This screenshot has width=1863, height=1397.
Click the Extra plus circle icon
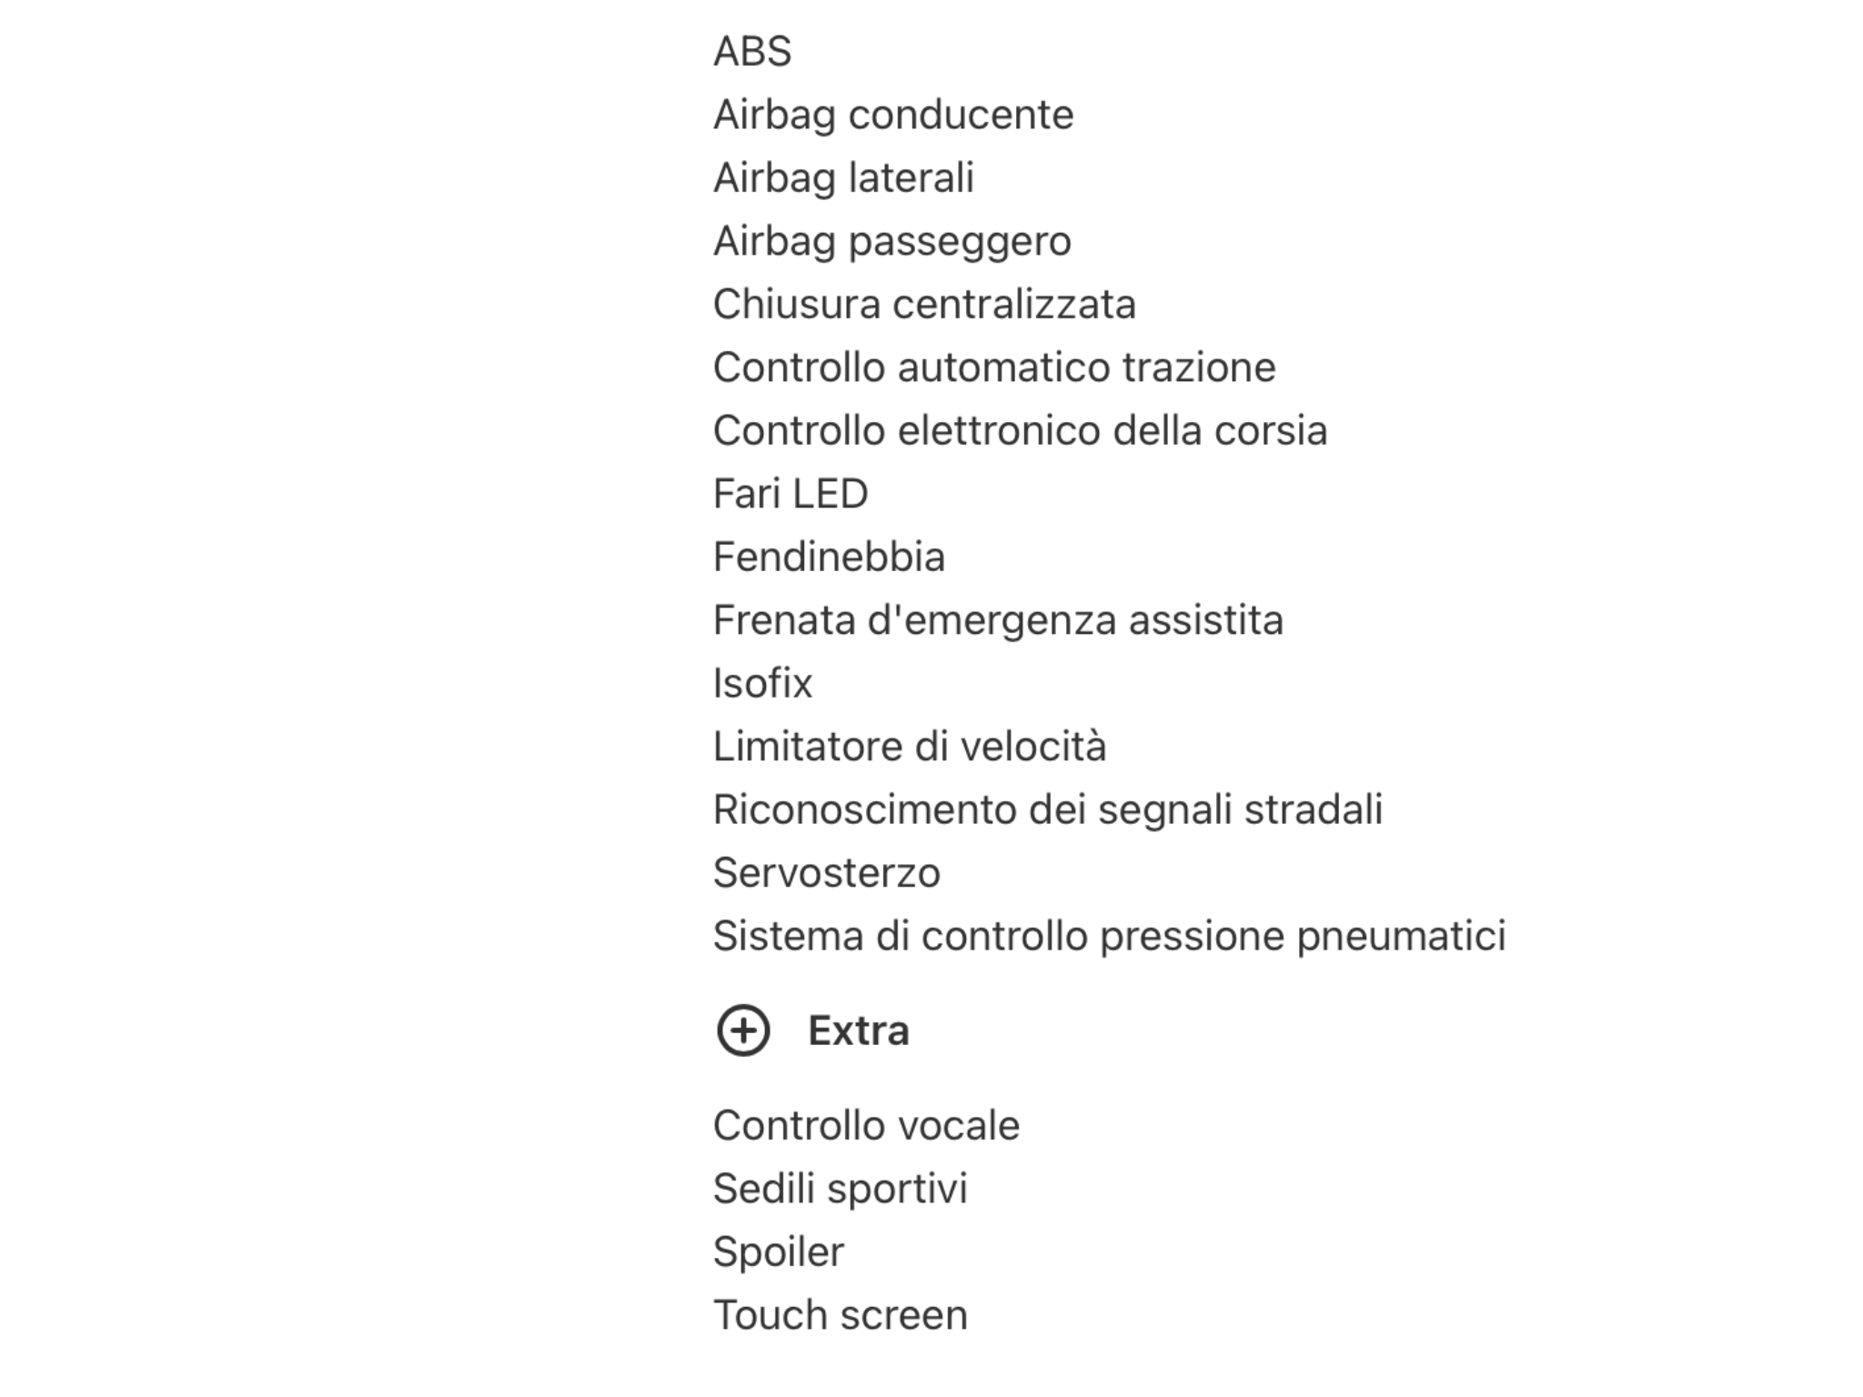click(743, 1030)
